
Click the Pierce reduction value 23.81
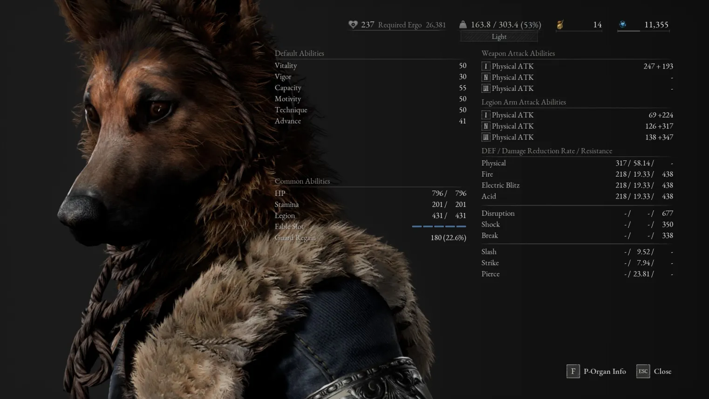point(641,274)
